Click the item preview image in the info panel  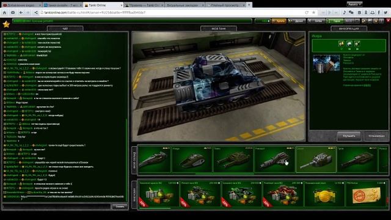tap(326, 64)
